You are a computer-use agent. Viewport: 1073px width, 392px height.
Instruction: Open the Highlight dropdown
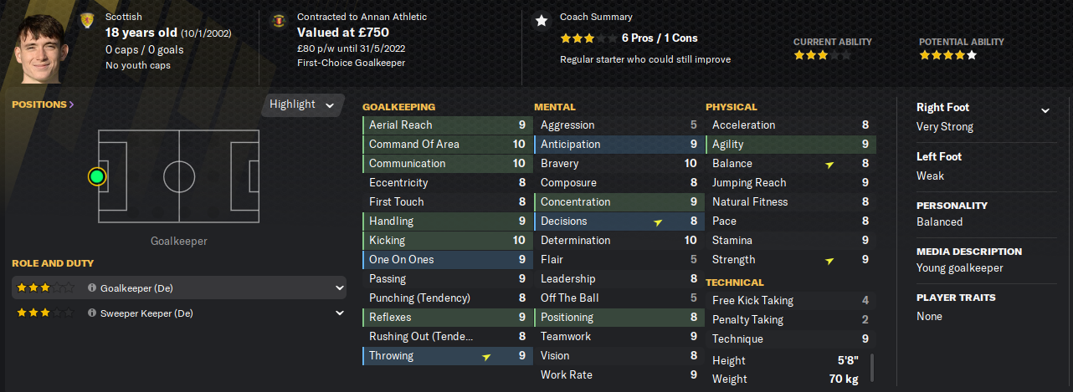pos(302,104)
